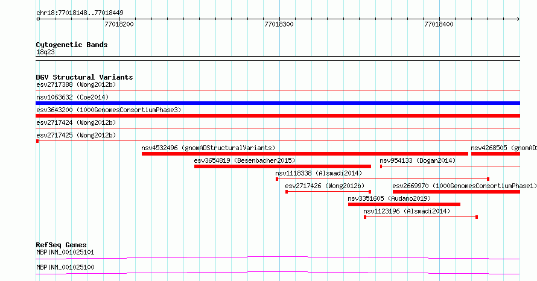Click the RefSeq Genes track heading
537x281 pixels.
(61, 245)
